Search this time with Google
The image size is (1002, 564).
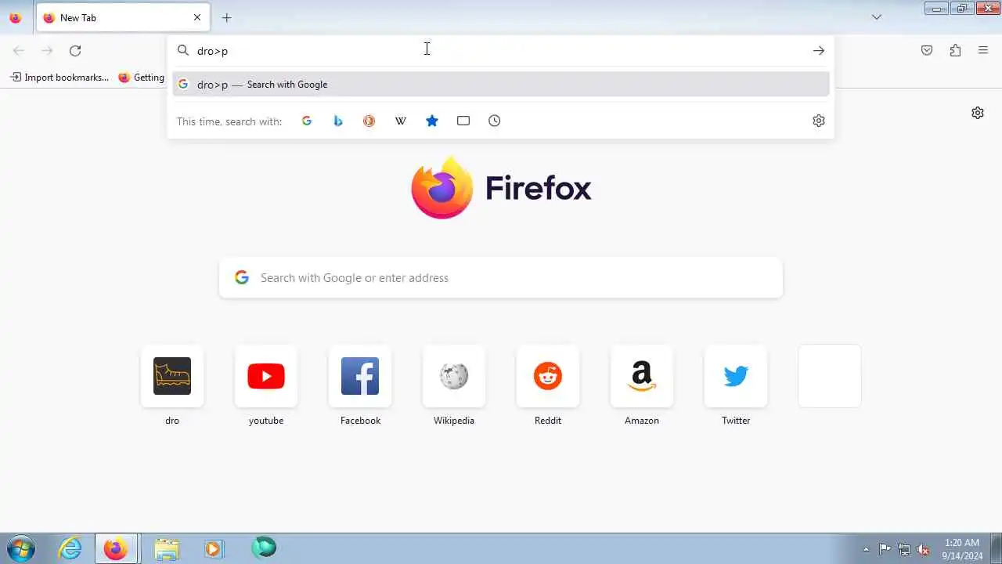point(307,121)
